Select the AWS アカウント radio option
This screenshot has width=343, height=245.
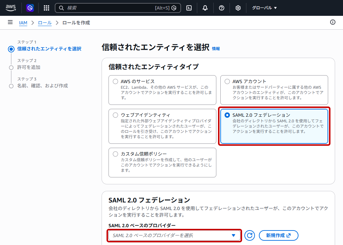pyautogui.click(x=227, y=81)
